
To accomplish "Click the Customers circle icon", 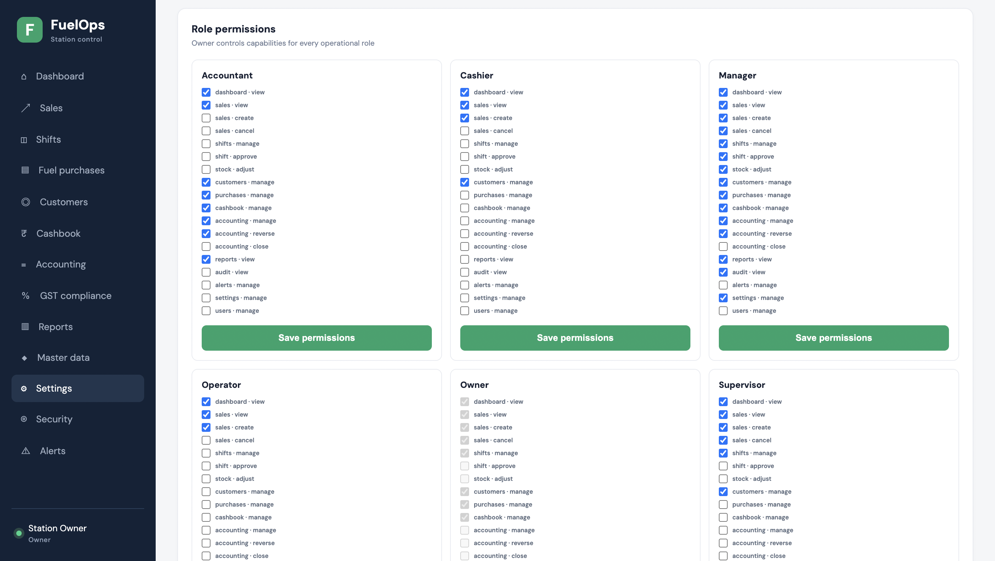I will pos(25,202).
